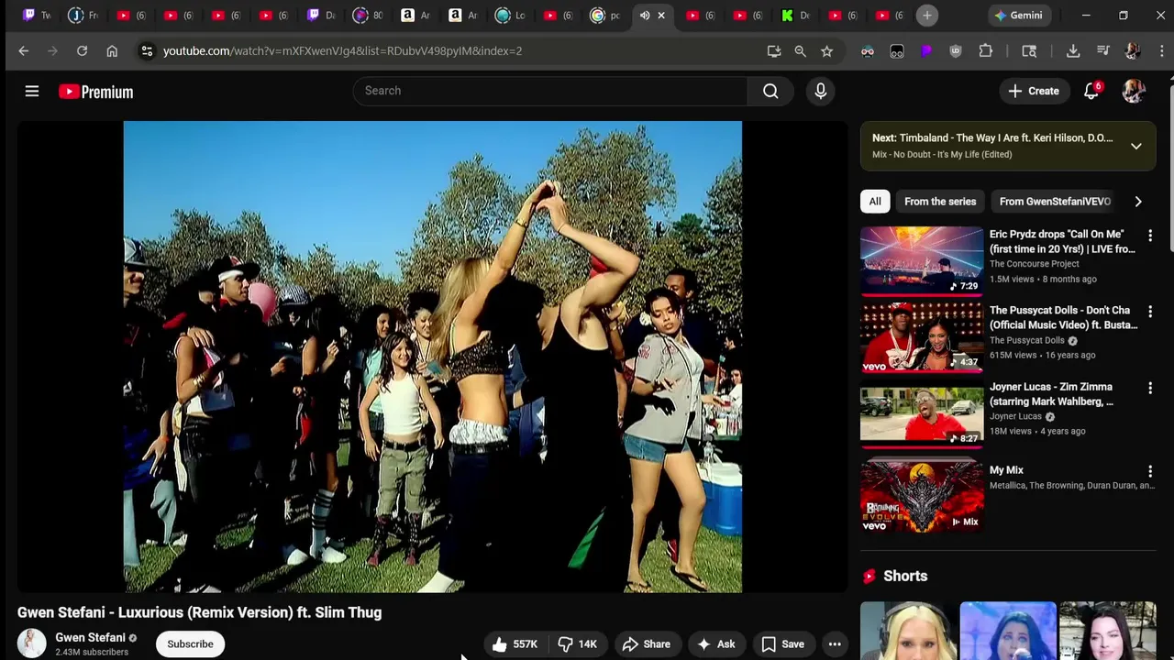Open the extensions puzzle piece menu

[986, 51]
